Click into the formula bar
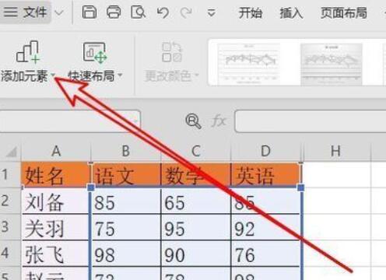The image size is (386, 280). click(x=311, y=121)
